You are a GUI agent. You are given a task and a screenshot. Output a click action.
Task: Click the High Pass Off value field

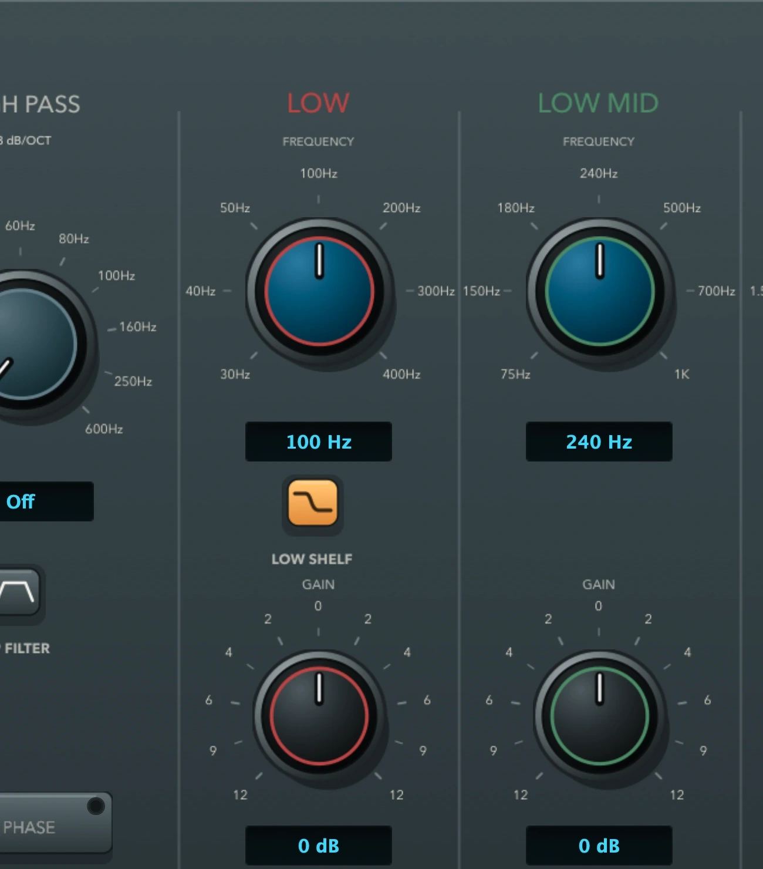pyautogui.click(x=46, y=501)
